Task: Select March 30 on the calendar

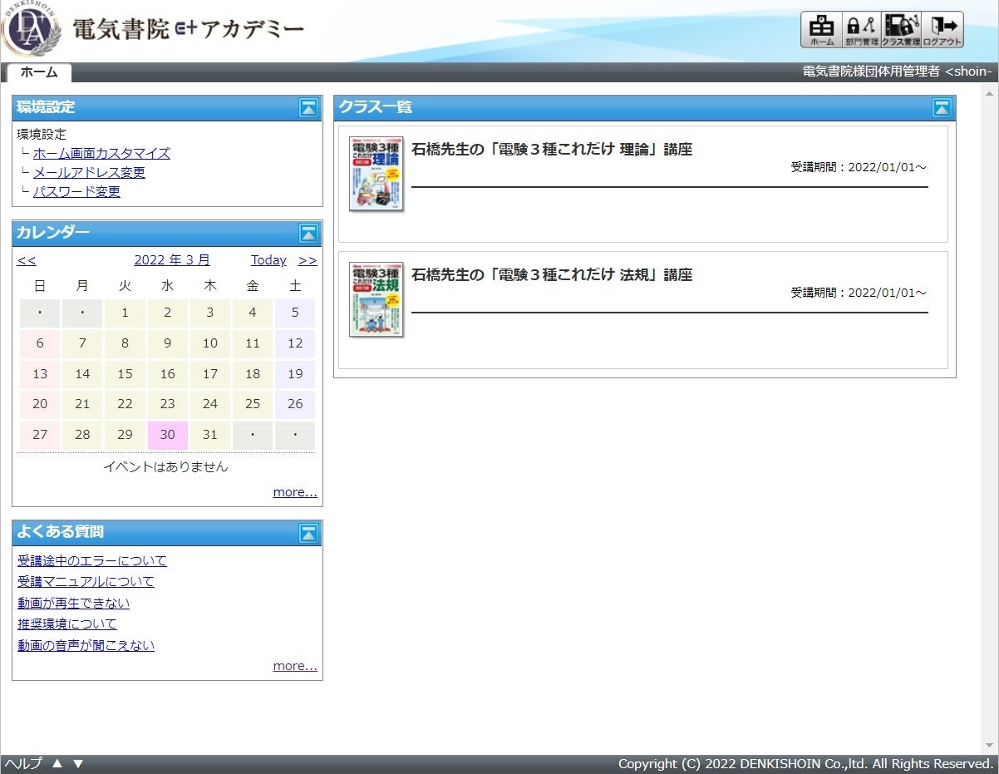Action: 167,434
